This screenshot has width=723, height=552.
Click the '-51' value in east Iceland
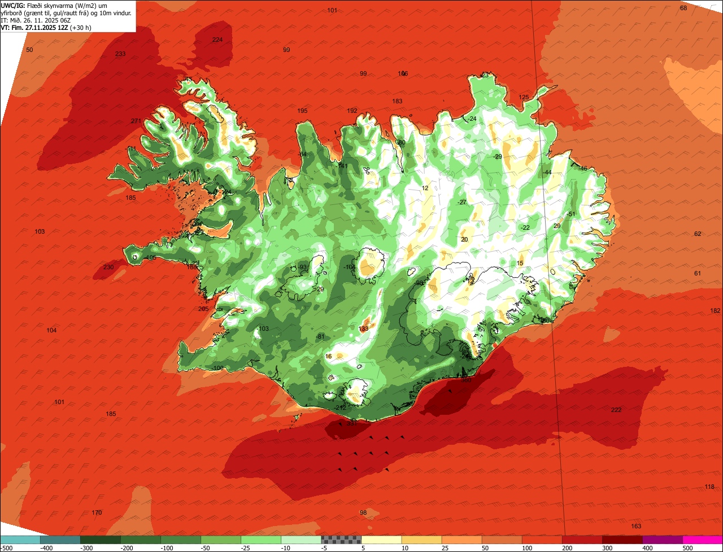[x=571, y=214]
